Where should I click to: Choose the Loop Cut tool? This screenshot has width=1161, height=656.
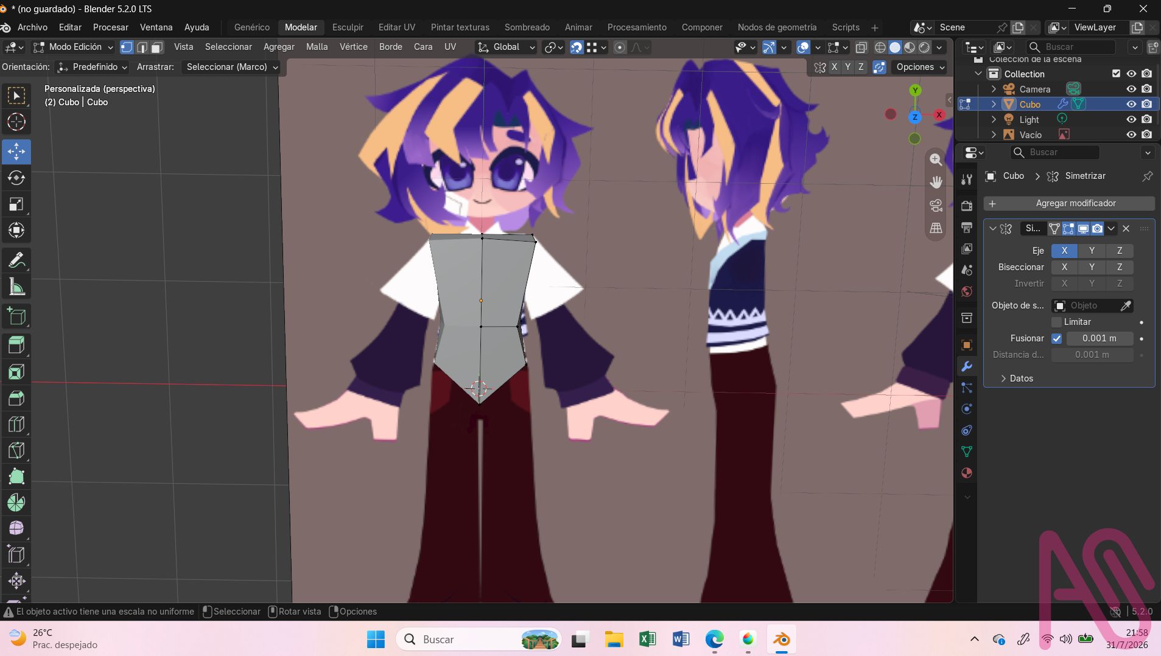point(16,424)
